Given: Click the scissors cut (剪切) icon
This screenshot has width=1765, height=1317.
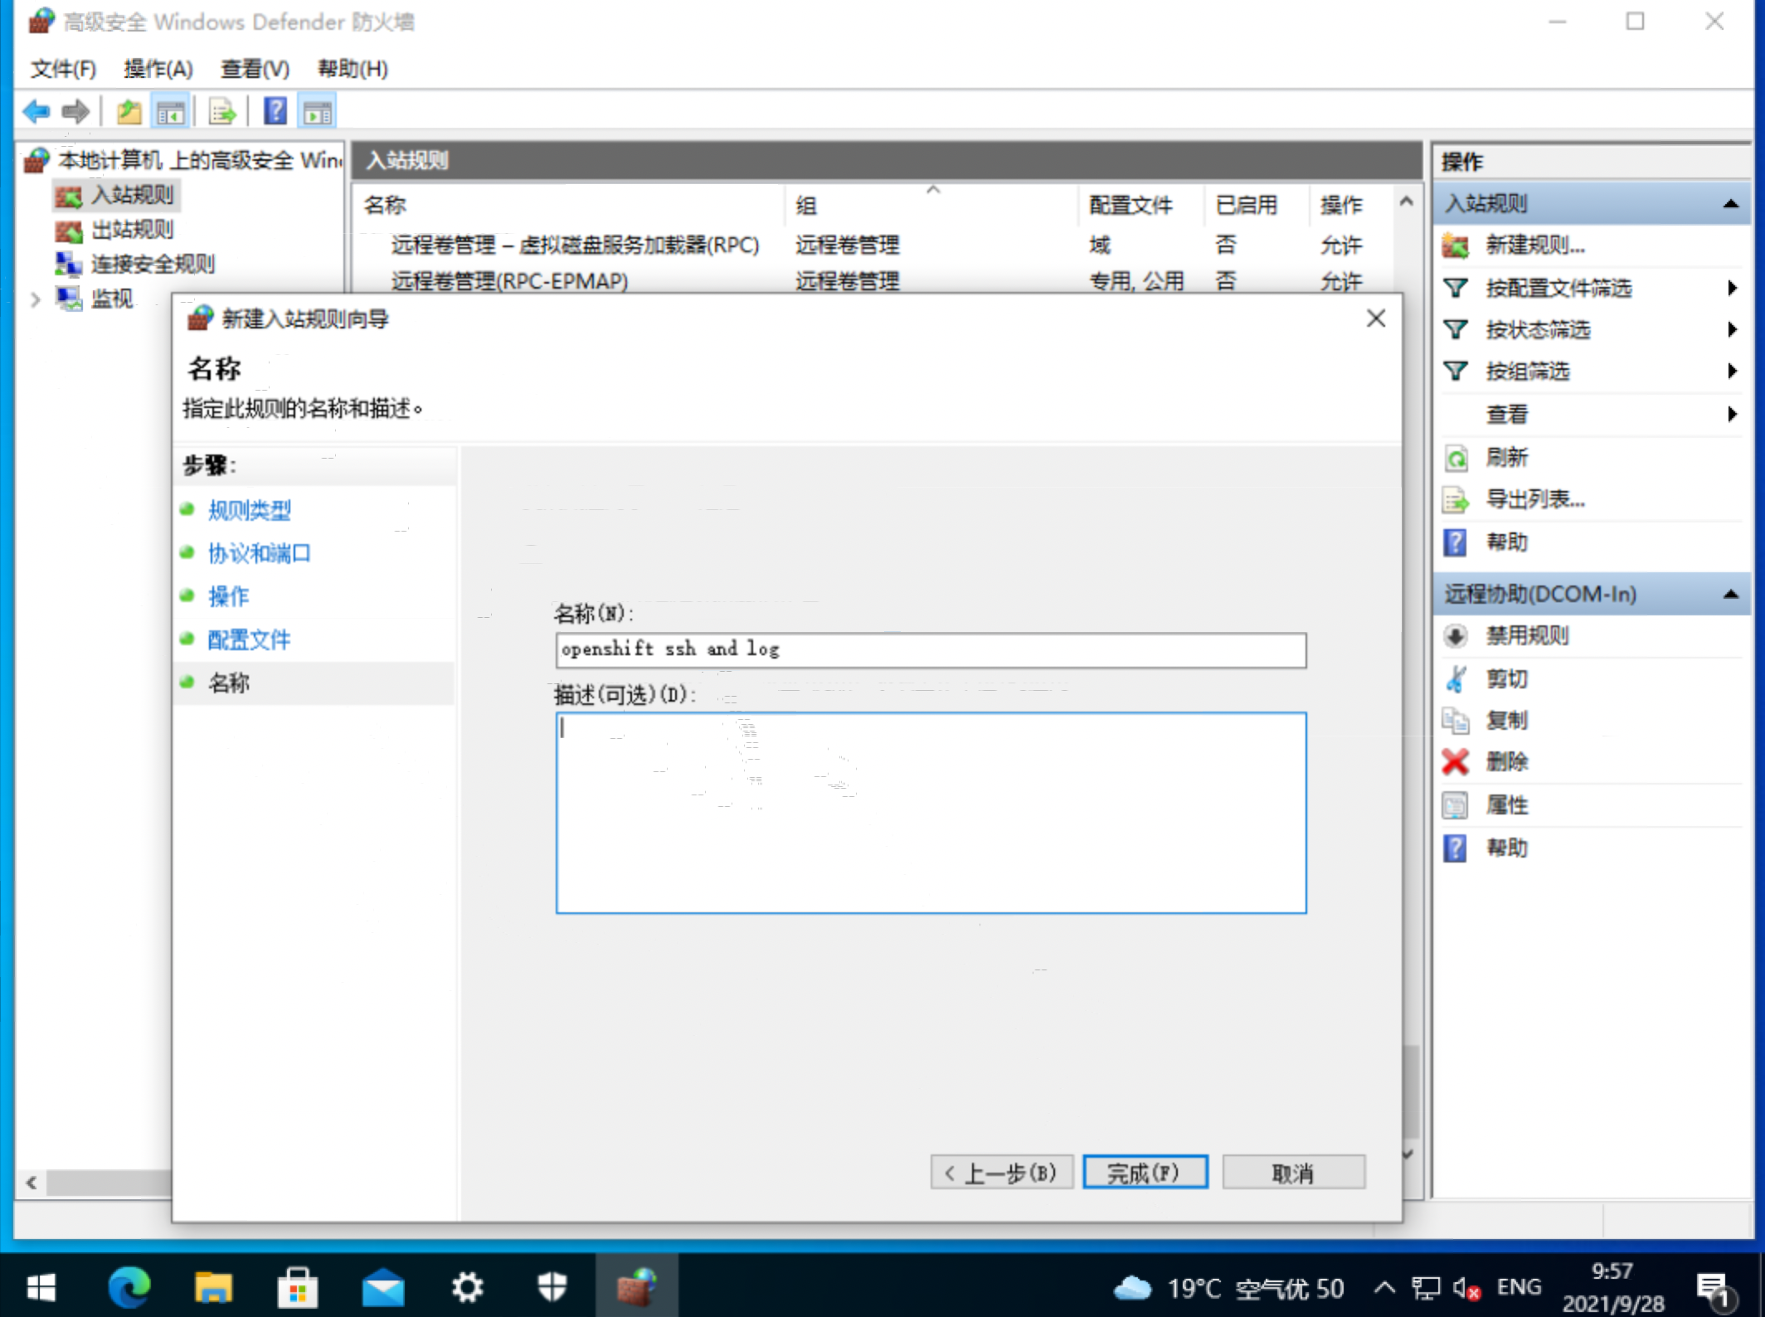Looking at the screenshot, I should [1455, 678].
